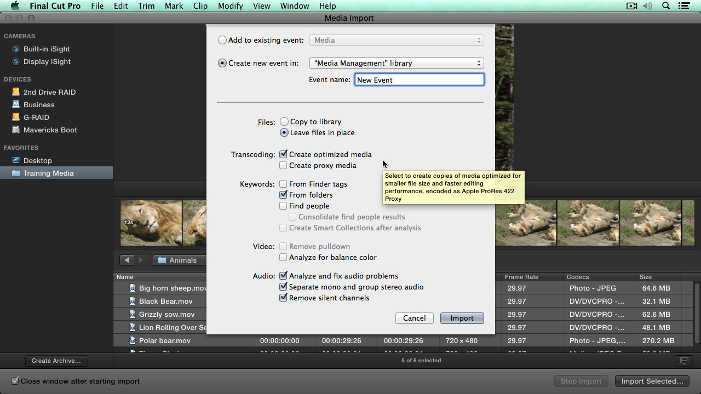The height and width of the screenshot is (394, 701).
Task: Click the Import button
Action: [x=462, y=318]
